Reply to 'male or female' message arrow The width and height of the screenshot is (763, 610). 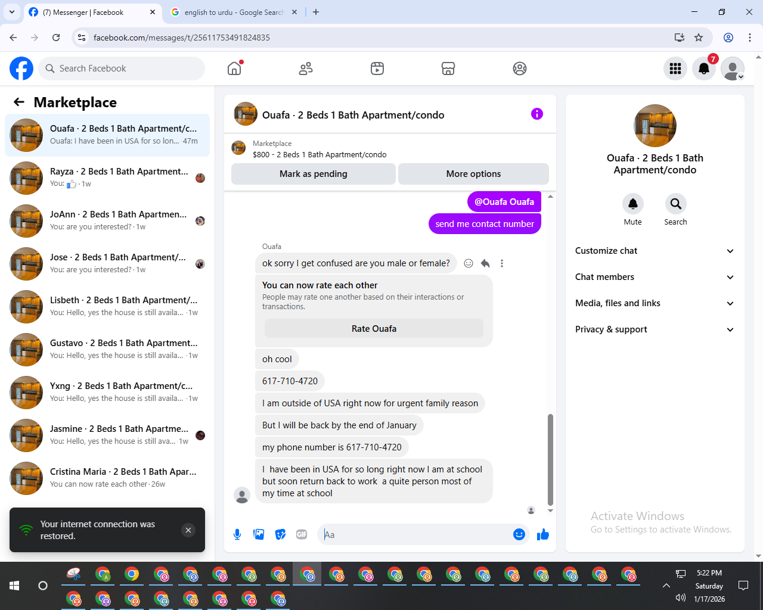pos(485,263)
